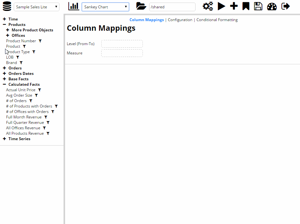Select # of Products with Orders measure

(x=29, y=106)
